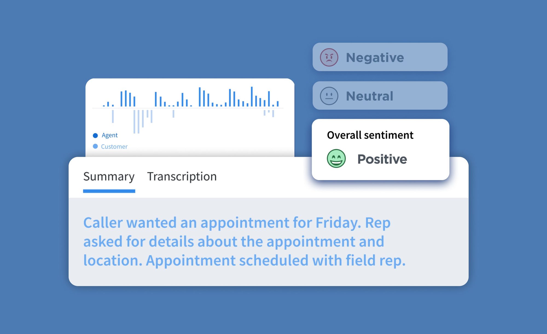Viewport: 547px width, 334px height.
Task: Click the "Overall sentiment" heading
Action: tap(370, 135)
